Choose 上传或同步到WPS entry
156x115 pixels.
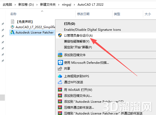click(x=77, y=76)
